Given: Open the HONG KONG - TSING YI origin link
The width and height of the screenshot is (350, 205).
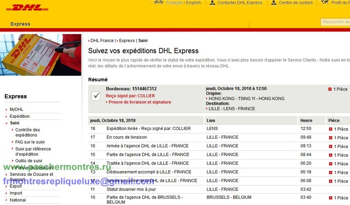Looking at the screenshot, I should [x=246, y=99].
